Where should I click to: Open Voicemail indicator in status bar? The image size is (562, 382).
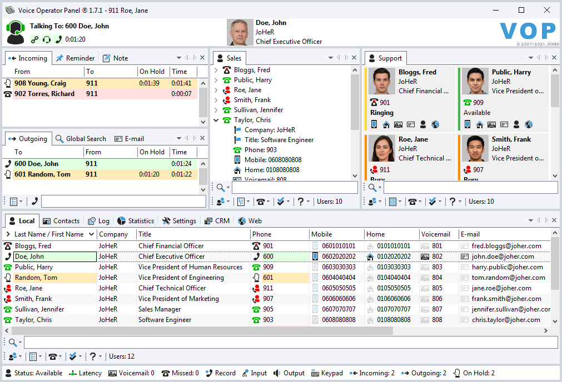click(x=131, y=373)
